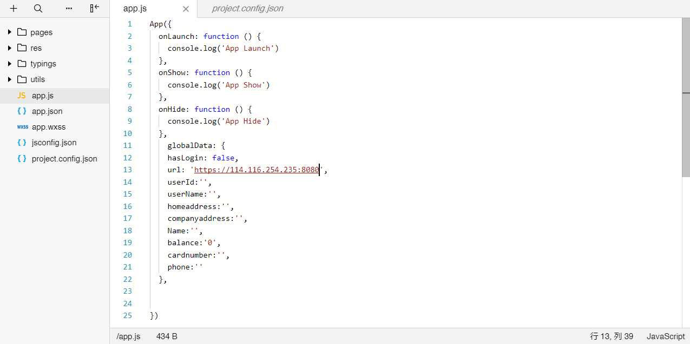Screen dimensions: 690x344
Task: Click the editor's vertical scrollbar thumb
Action: click(686, 97)
